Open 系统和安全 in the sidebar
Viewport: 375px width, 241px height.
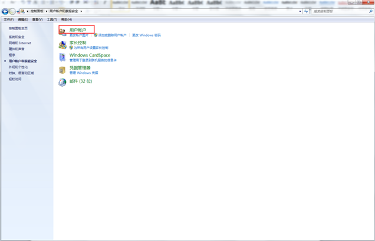[17, 37]
